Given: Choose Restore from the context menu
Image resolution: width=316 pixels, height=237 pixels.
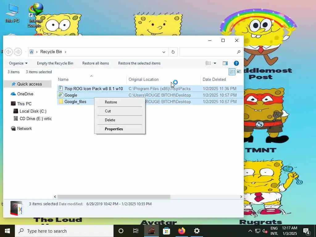Looking at the screenshot, I should 120,102.
